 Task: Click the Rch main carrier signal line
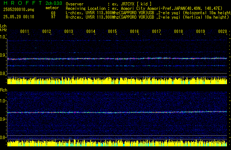(x=117, y=112)
